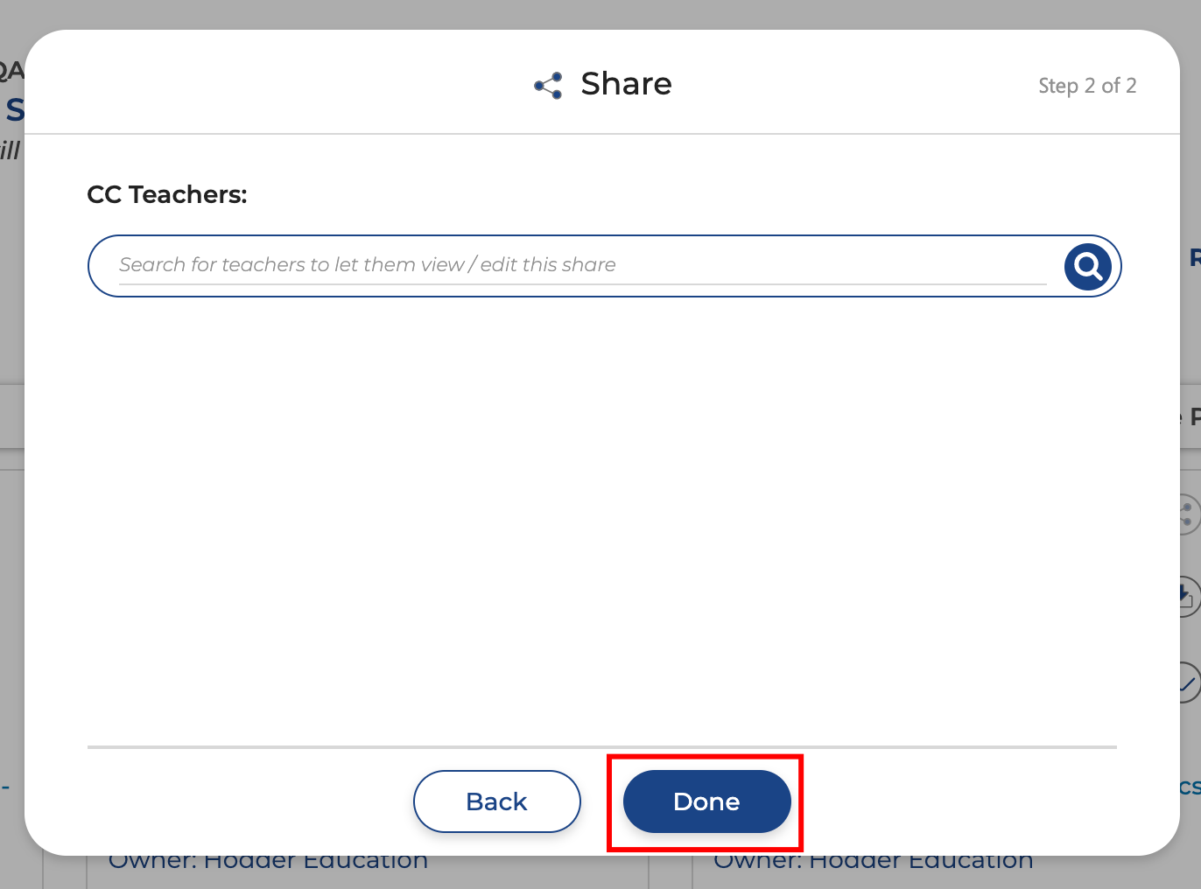The width and height of the screenshot is (1201, 889).
Task: Click the blue R letter at right edge
Action: 1194,257
